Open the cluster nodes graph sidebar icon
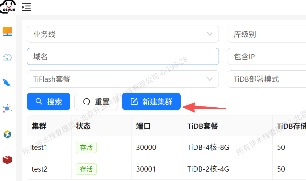 pos(7,108)
